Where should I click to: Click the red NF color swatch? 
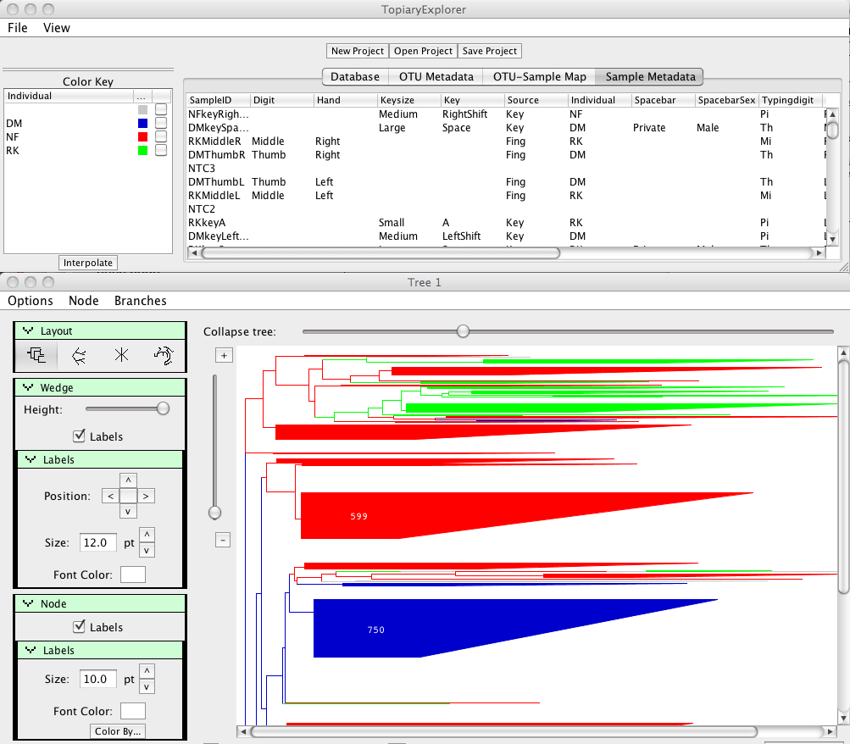pyautogui.click(x=142, y=136)
